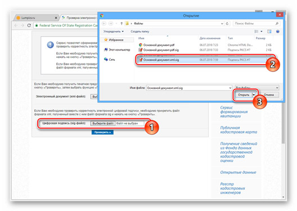Screen dimensions: 297x211
Task: Reload the page in Chrome
Action: [29, 25]
